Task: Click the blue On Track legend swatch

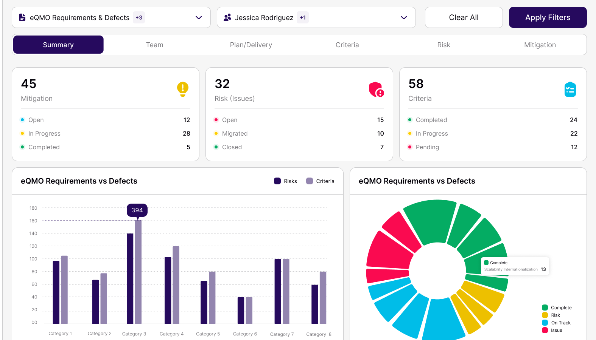Action: point(545,323)
